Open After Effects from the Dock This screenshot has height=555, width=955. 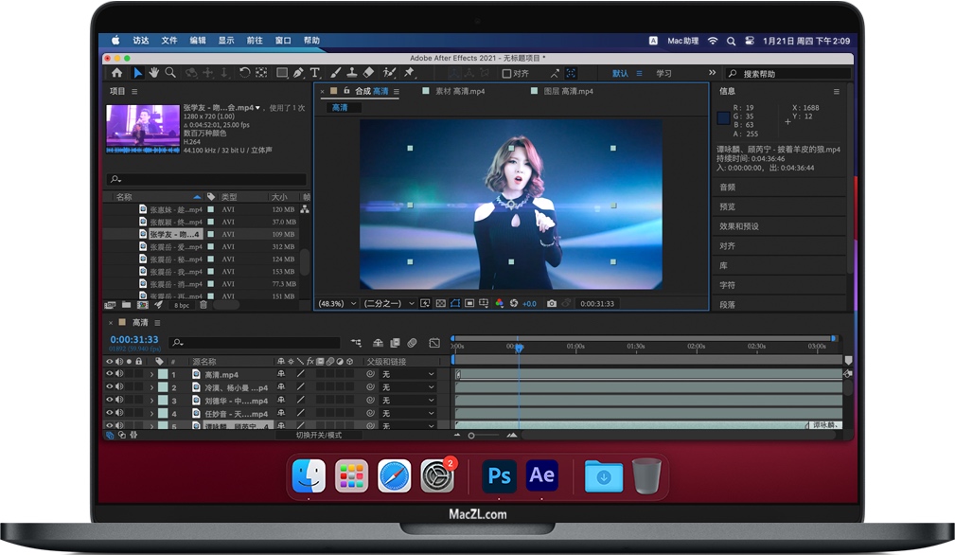[542, 475]
